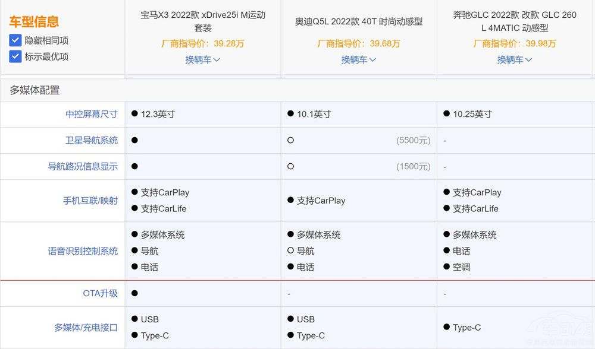Click the 卫星导航系统 row label
595x349 pixels.
[92, 141]
